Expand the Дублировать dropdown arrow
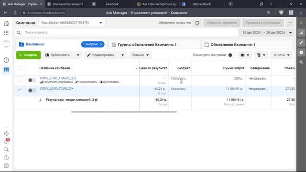The height and width of the screenshot is (172, 306). pos(78,55)
